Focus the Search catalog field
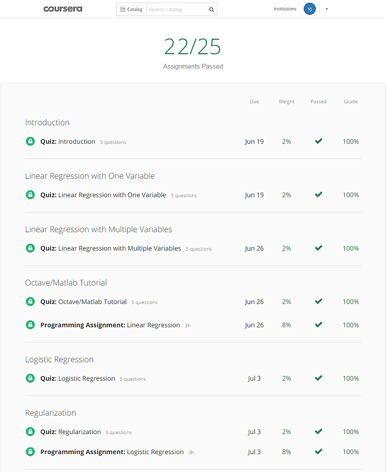Screen dimensions: 387x473 coord(178,9)
